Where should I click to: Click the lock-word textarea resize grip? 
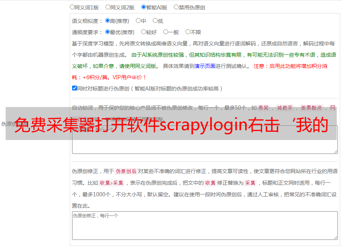coord(336,152)
